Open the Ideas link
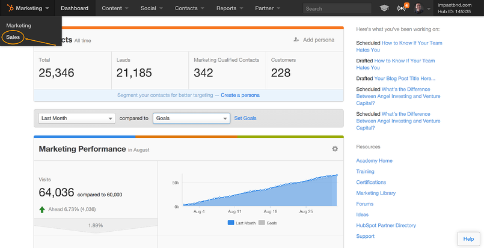This screenshot has height=248, width=484. pyautogui.click(x=363, y=215)
